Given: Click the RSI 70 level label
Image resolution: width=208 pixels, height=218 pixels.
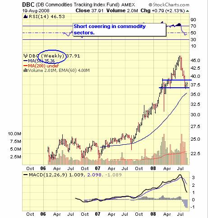Looking at the screenshot, I should (193, 26).
